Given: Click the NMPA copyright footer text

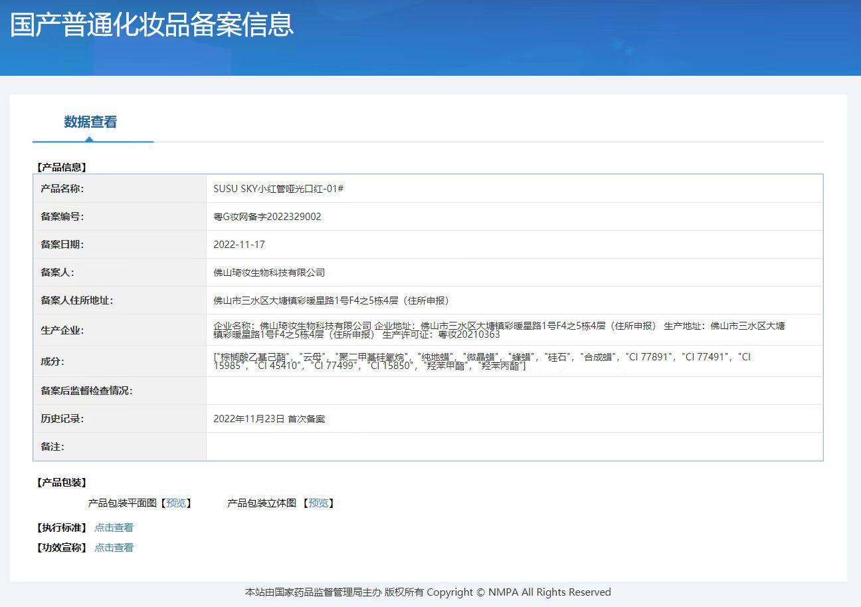Looking at the screenshot, I should tap(428, 592).
